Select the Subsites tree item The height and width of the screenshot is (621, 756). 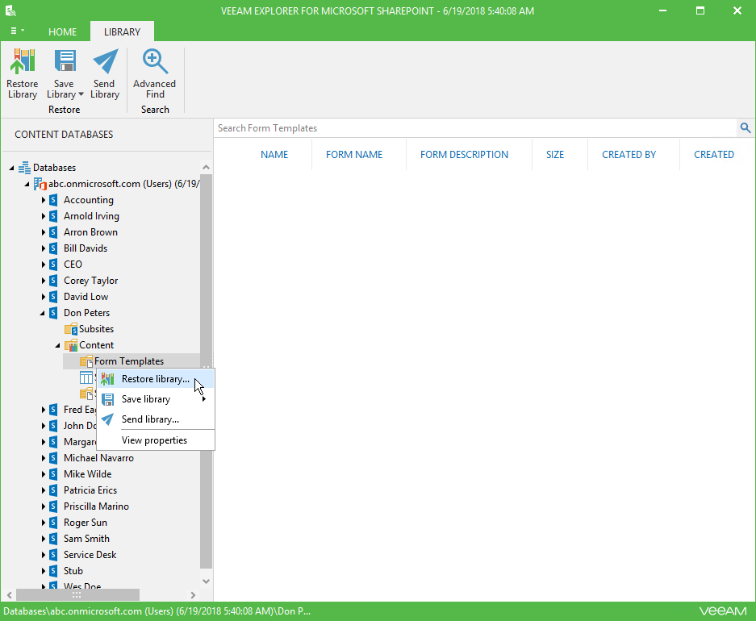[97, 329]
